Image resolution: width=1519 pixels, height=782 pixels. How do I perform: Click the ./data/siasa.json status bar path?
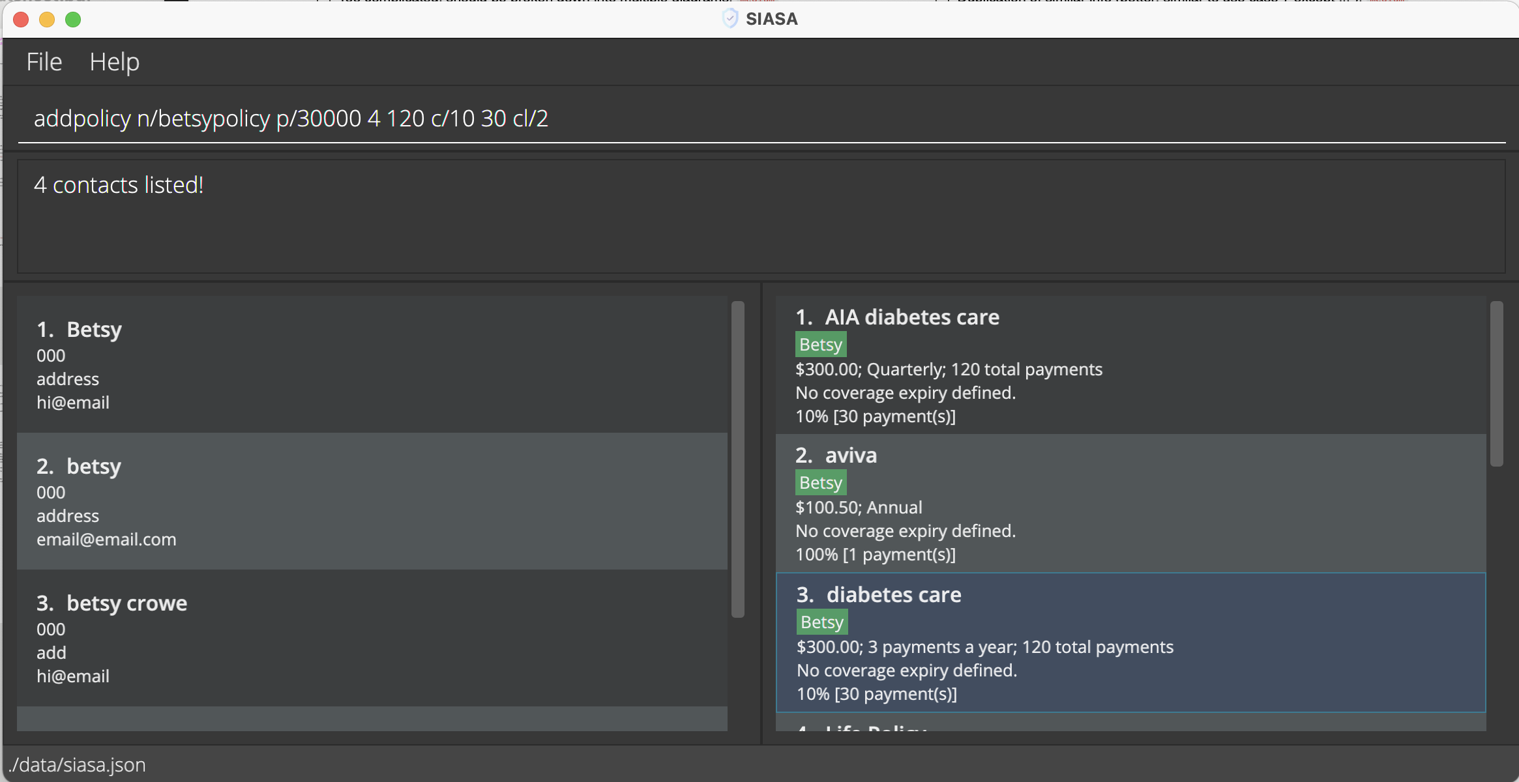click(x=78, y=764)
